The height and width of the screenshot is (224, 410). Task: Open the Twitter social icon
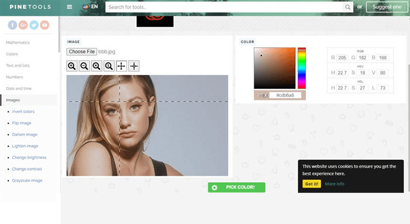(34, 25)
